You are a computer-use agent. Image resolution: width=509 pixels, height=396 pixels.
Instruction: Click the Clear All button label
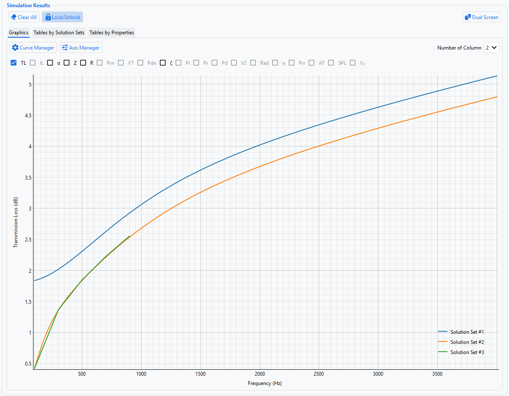[x=27, y=17]
